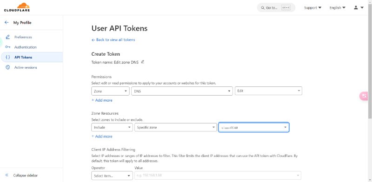The height and width of the screenshot is (182, 372).
Task: Click the pencil icon next to token name
Action: (143, 62)
